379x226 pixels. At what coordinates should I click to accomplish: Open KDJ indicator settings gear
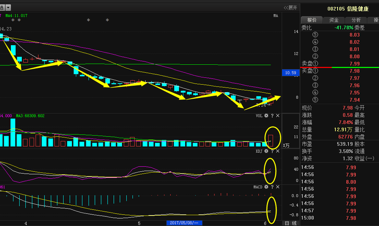point(266,151)
